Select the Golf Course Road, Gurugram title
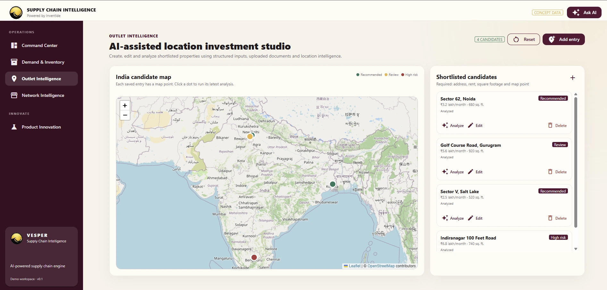 (x=470, y=145)
